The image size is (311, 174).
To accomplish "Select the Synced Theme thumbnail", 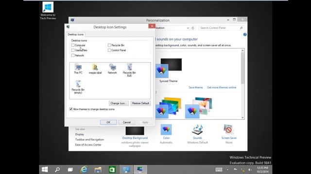I will click(x=169, y=68).
